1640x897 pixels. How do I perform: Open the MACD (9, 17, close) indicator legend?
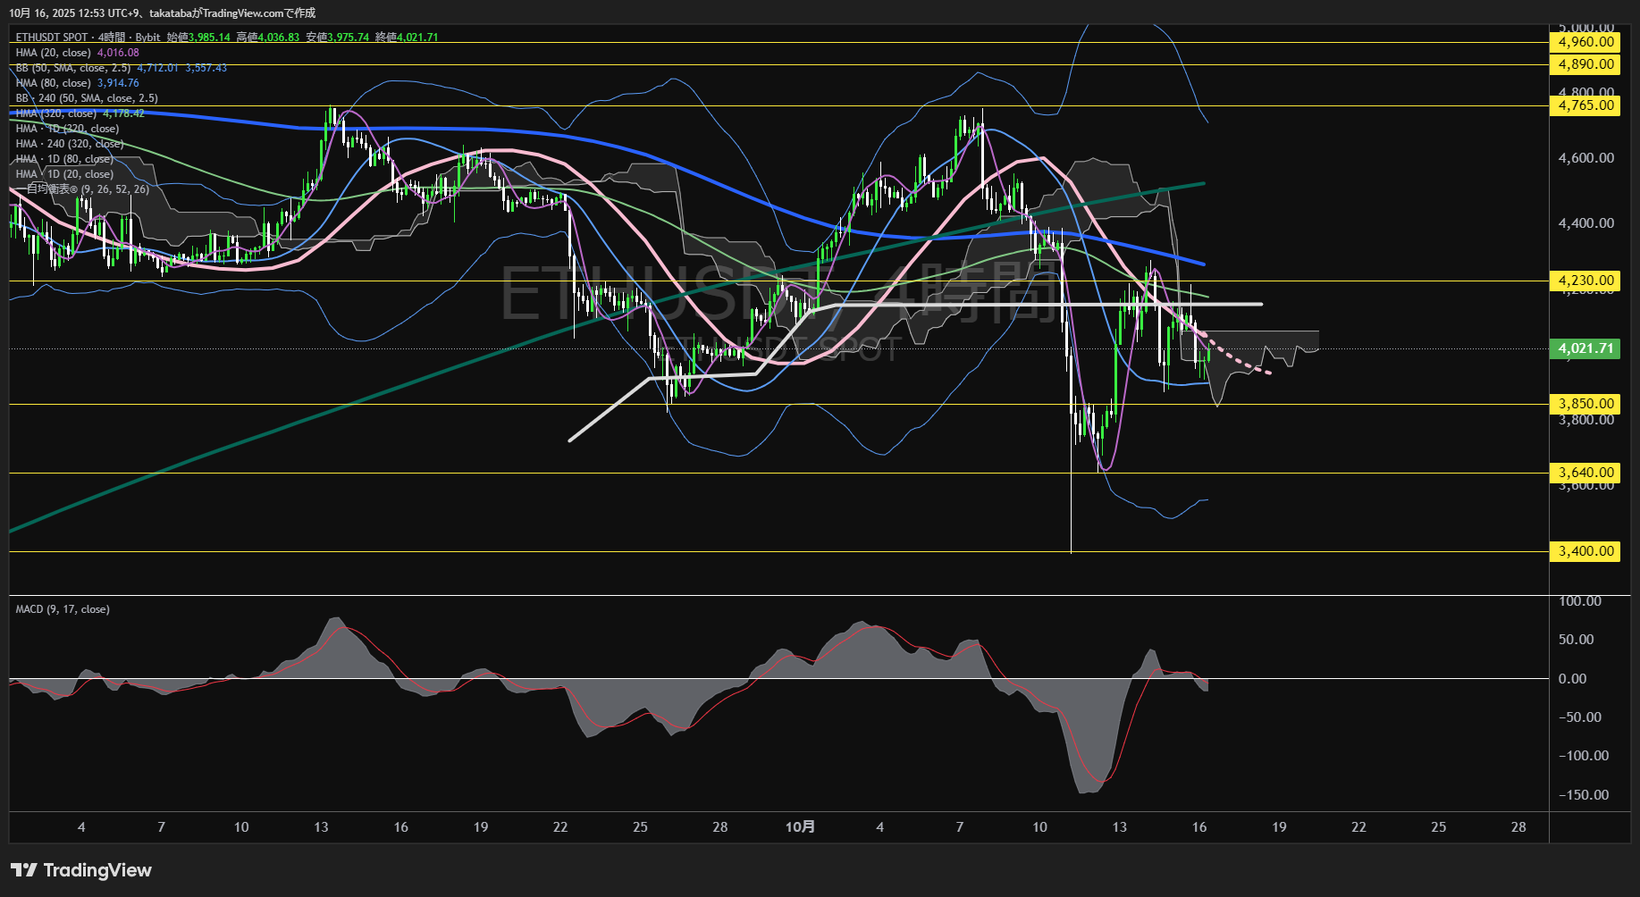click(63, 609)
